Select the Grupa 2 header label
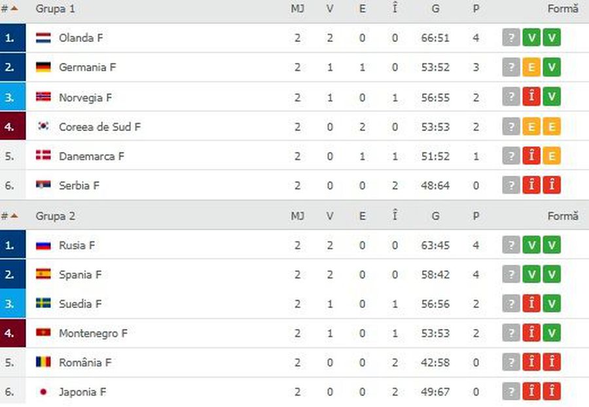The height and width of the screenshot is (407, 589). (x=55, y=216)
